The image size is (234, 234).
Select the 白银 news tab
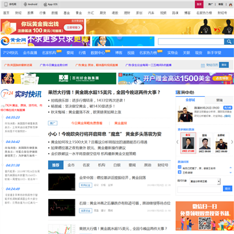[117, 165]
